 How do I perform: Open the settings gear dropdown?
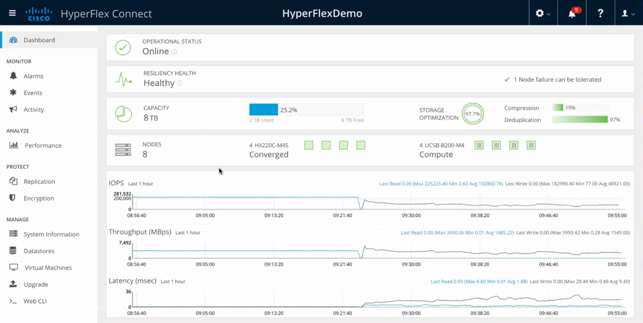pos(542,13)
